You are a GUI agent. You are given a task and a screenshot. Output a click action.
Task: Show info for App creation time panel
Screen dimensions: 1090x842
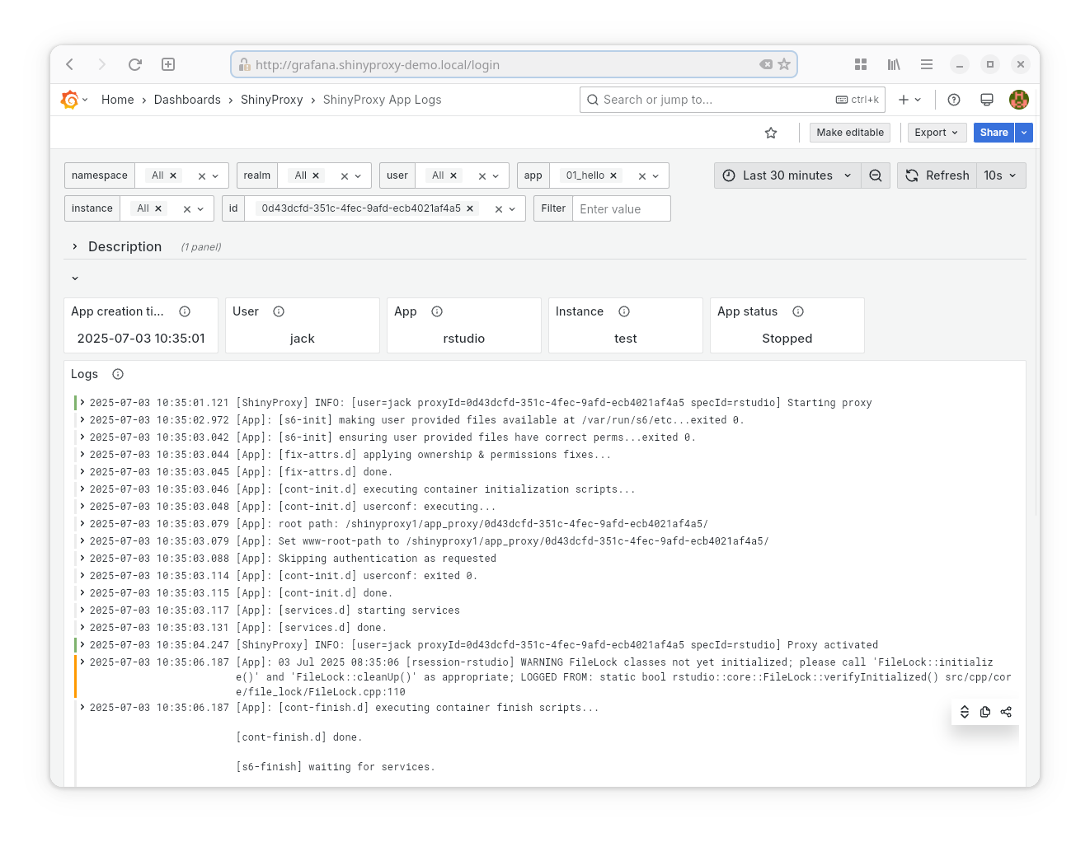[x=185, y=311]
